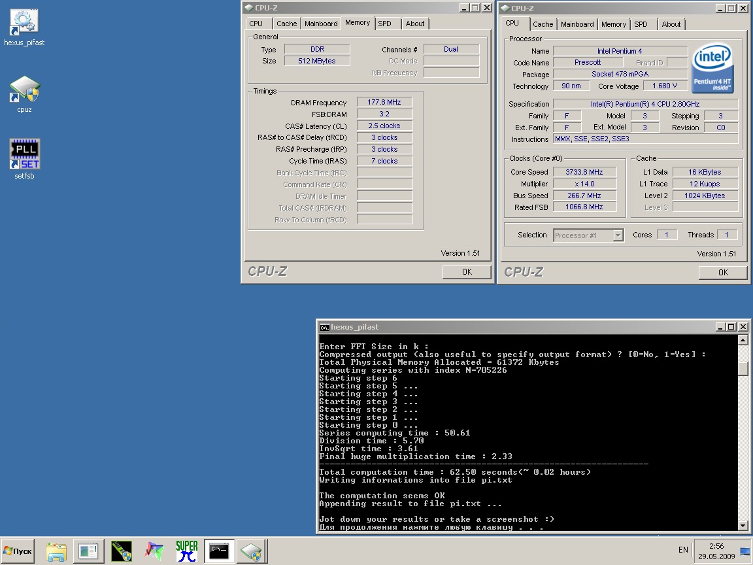Viewport: 753px width, 565px height.
Task: Click the Total computation time line
Action: 455,472
